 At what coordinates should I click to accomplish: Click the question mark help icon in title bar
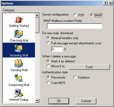(105, 3)
